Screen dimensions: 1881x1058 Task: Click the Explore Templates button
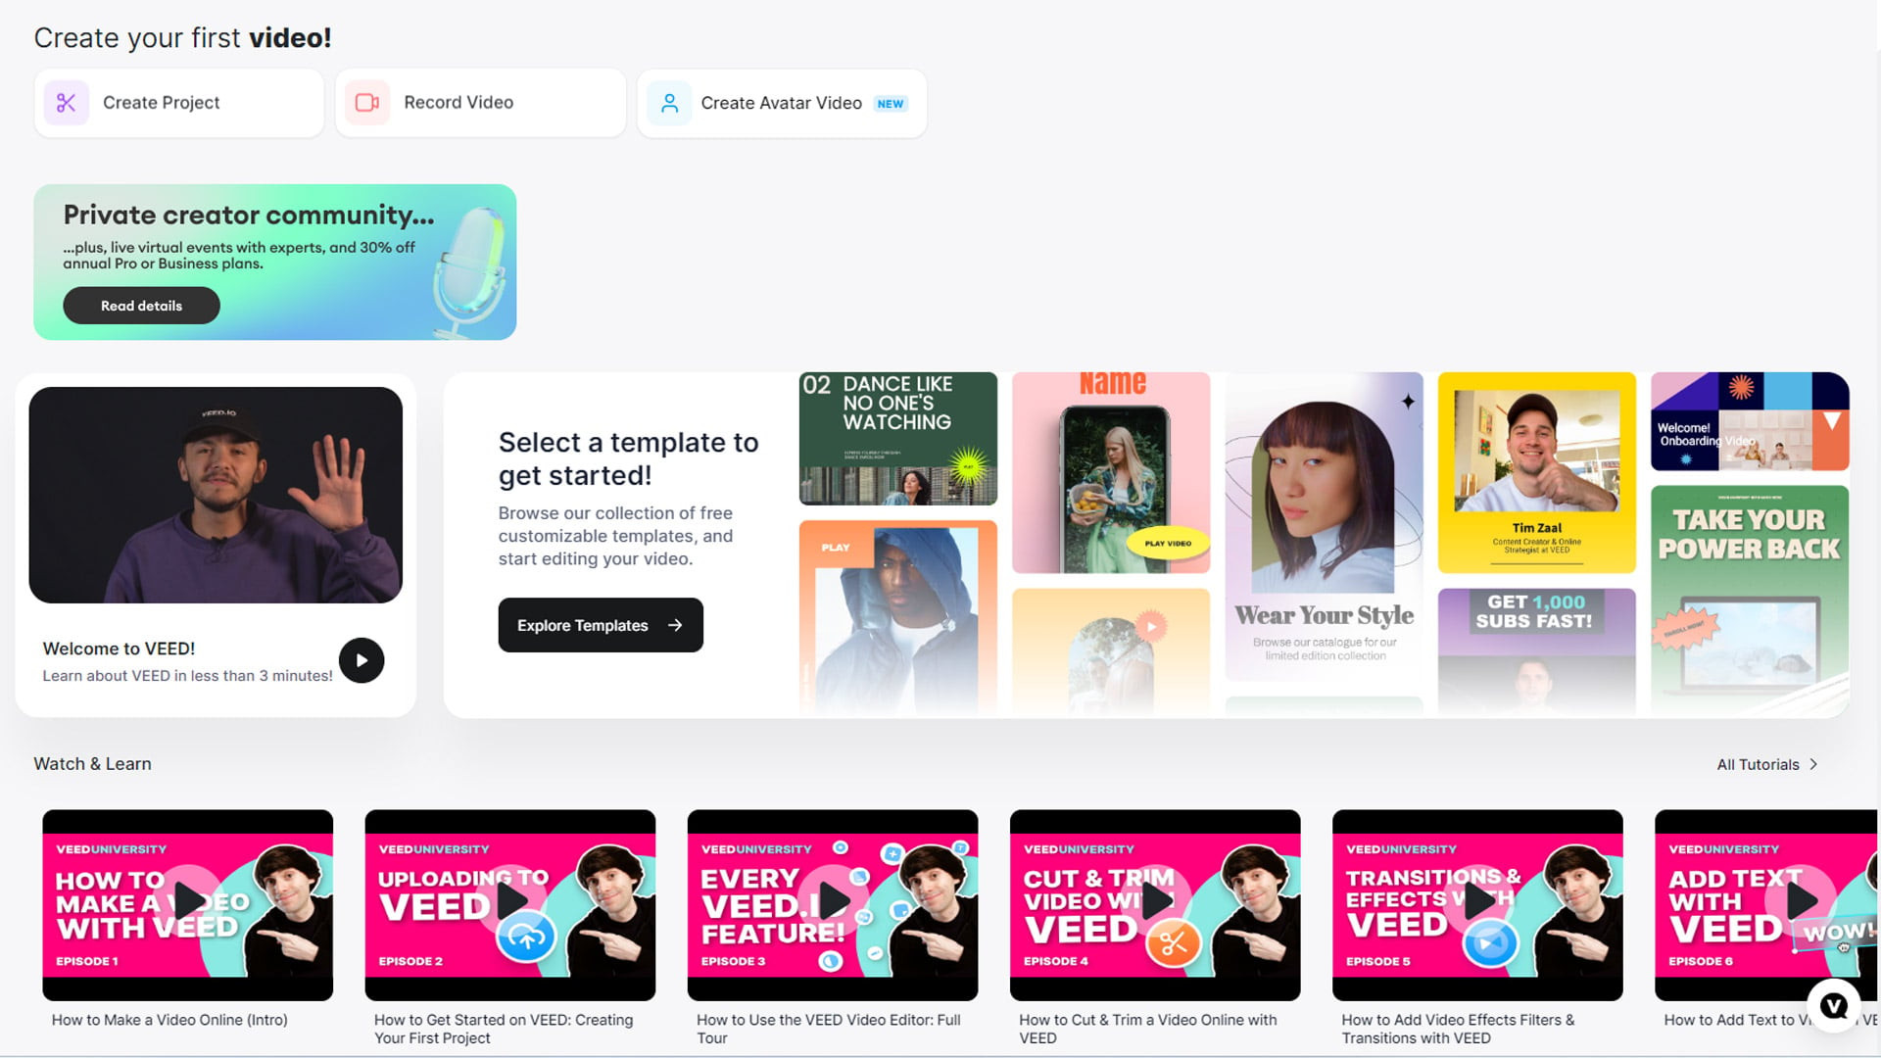601,625
